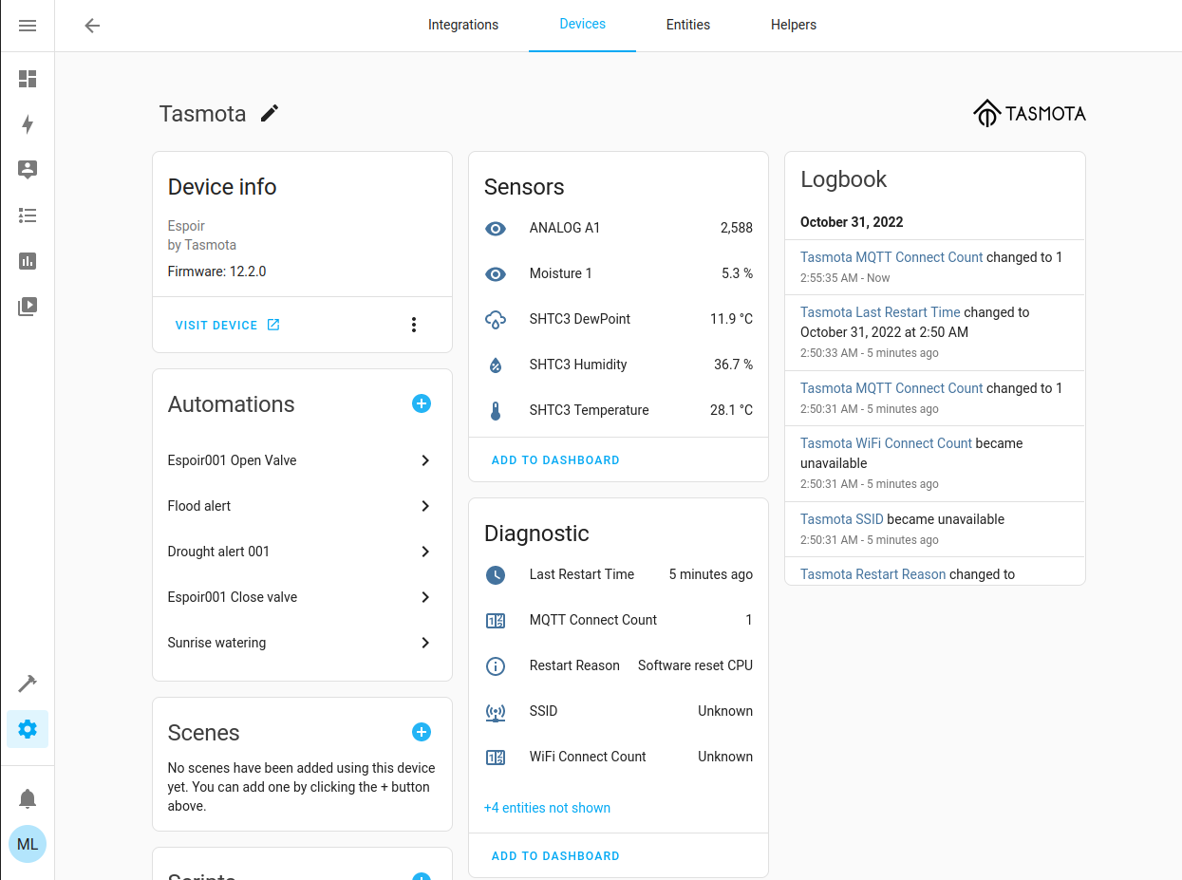
Task: Open Tasmota WiFi Connect Count logbook link
Action: (886, 443)
